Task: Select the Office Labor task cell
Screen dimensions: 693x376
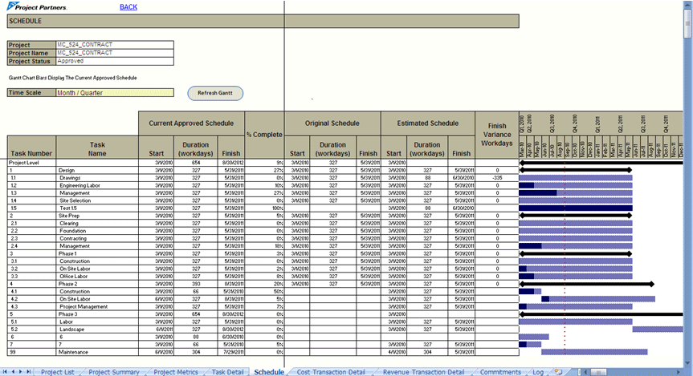Action: 97,277
